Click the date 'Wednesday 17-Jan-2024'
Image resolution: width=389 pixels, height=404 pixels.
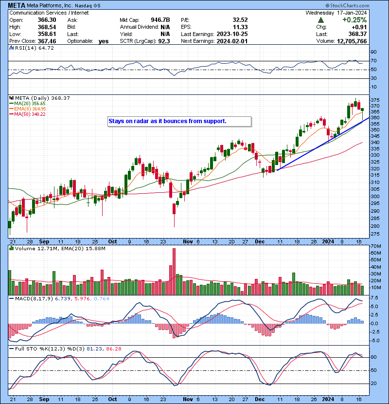point(336,13)
